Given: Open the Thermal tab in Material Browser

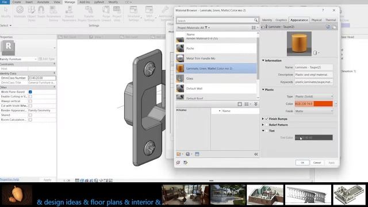Looking at the screenshot, I should 331,20.
